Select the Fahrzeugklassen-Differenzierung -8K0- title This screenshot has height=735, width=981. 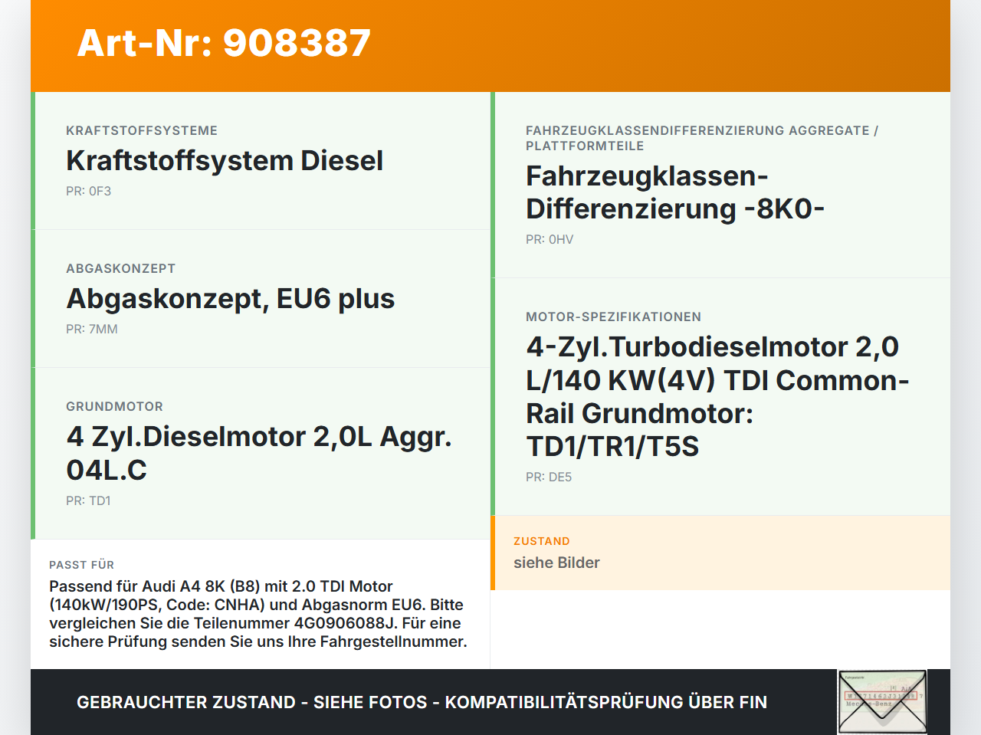(x=675, y=192)
